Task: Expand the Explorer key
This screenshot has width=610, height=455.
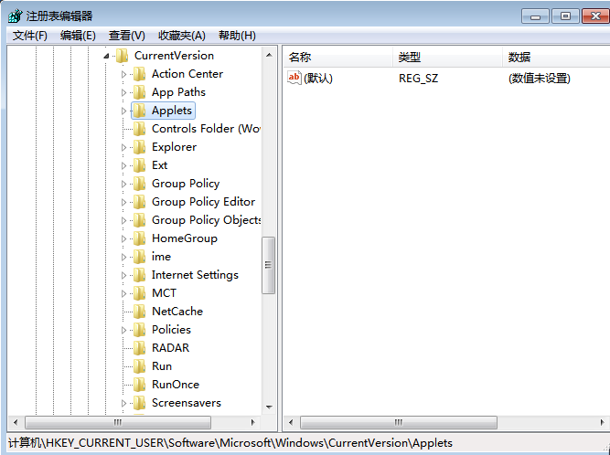Action: (x=123, y=147)
